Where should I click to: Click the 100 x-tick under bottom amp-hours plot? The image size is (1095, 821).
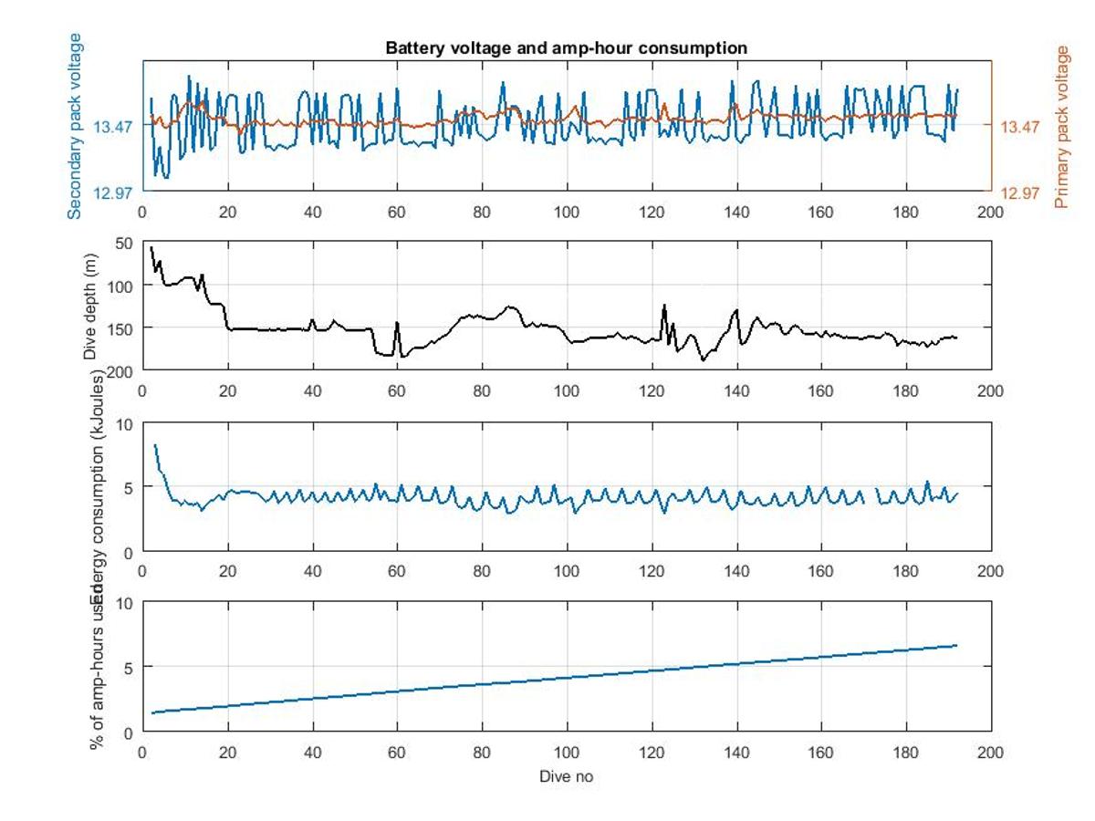[x=567, y=753]
